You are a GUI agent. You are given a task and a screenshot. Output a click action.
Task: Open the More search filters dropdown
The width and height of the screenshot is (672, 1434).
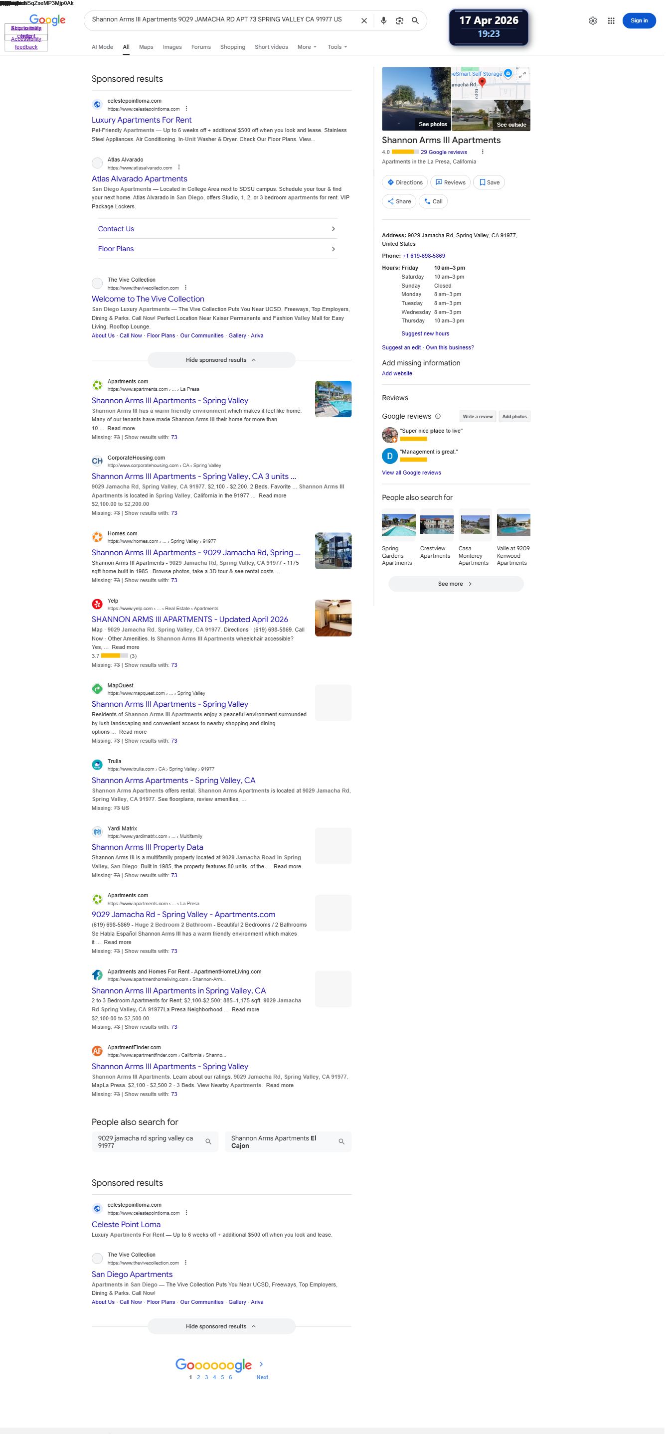(307, 47)
